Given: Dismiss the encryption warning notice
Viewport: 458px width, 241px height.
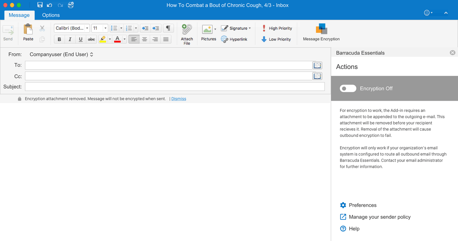Looking at the screenshot, I should click(179, 99).
